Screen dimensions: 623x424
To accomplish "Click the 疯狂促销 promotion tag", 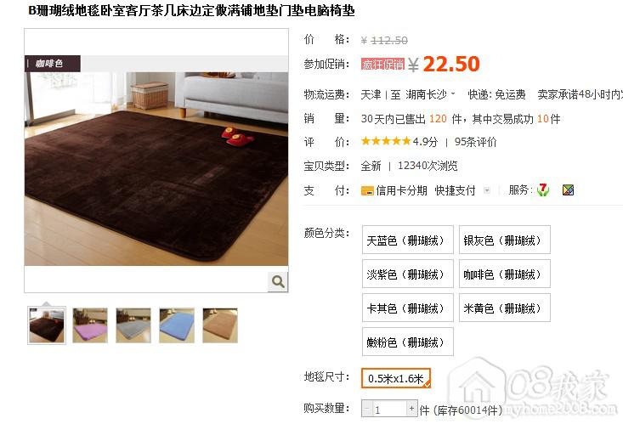I will [x=382, y=64].
